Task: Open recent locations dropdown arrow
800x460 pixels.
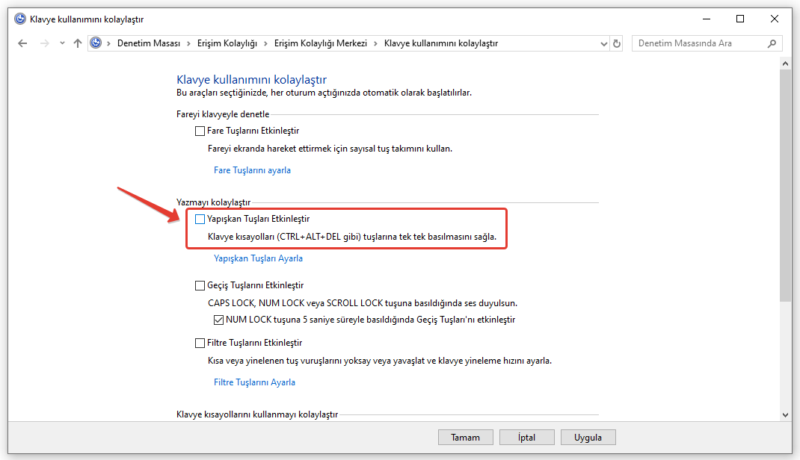Action: (x=61, y=43)
